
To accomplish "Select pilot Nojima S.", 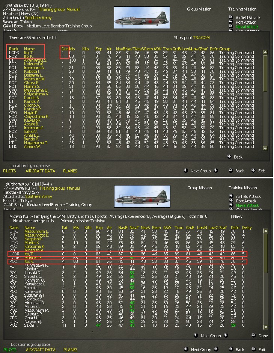I will point(32,86).
